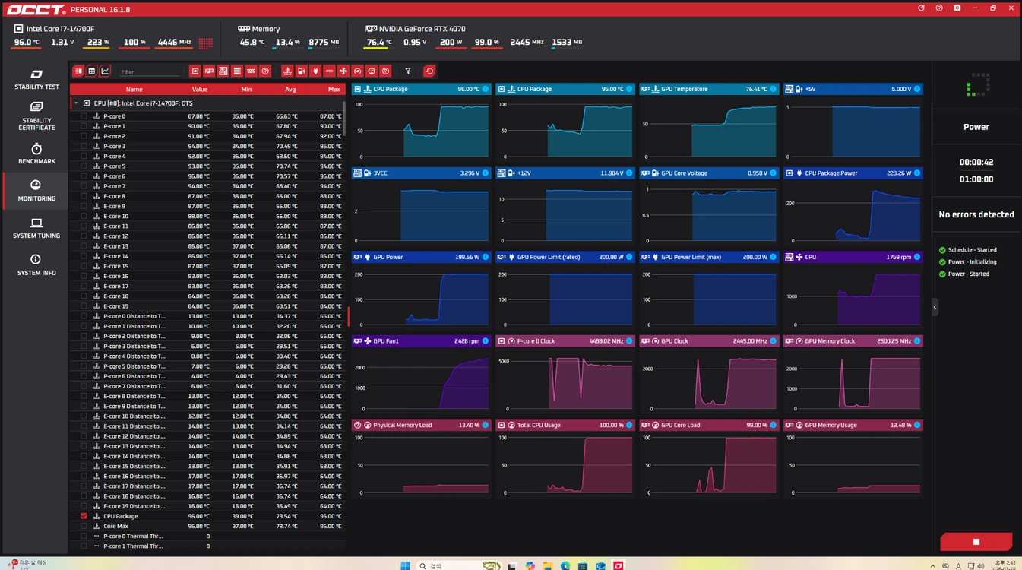Show info for the GPU Memory Usage graph

coord(917,425)
